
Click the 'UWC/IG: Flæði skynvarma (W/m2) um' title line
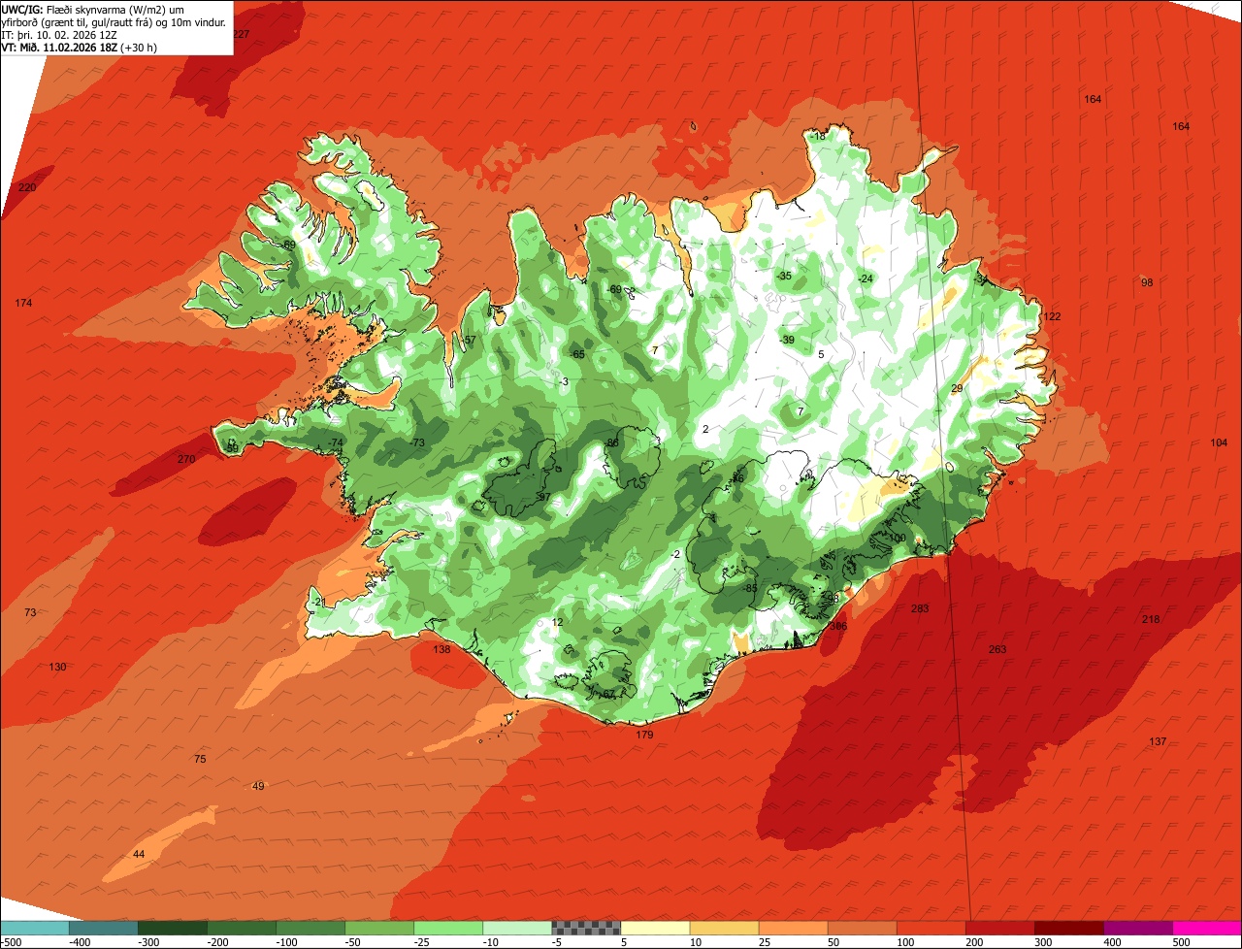93,10
